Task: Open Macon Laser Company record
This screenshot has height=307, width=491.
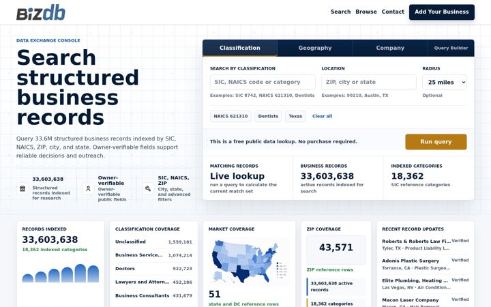Action: tap(426, 302)
